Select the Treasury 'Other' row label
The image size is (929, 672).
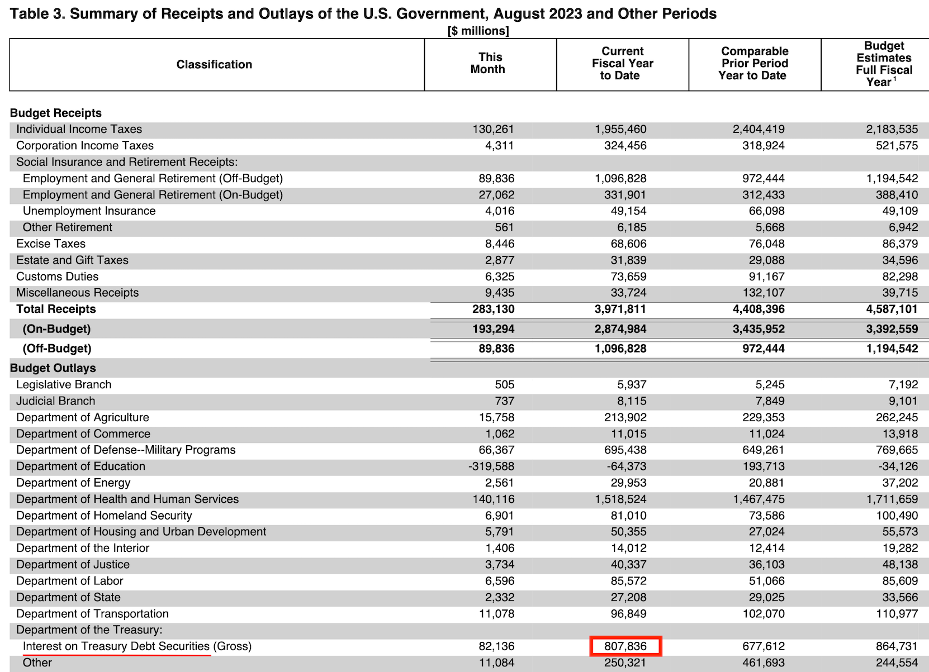(37, 663)
